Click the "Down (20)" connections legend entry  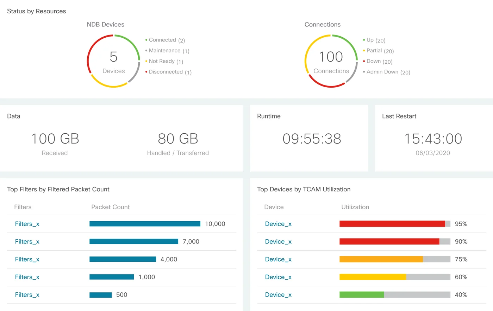[377, 61]
